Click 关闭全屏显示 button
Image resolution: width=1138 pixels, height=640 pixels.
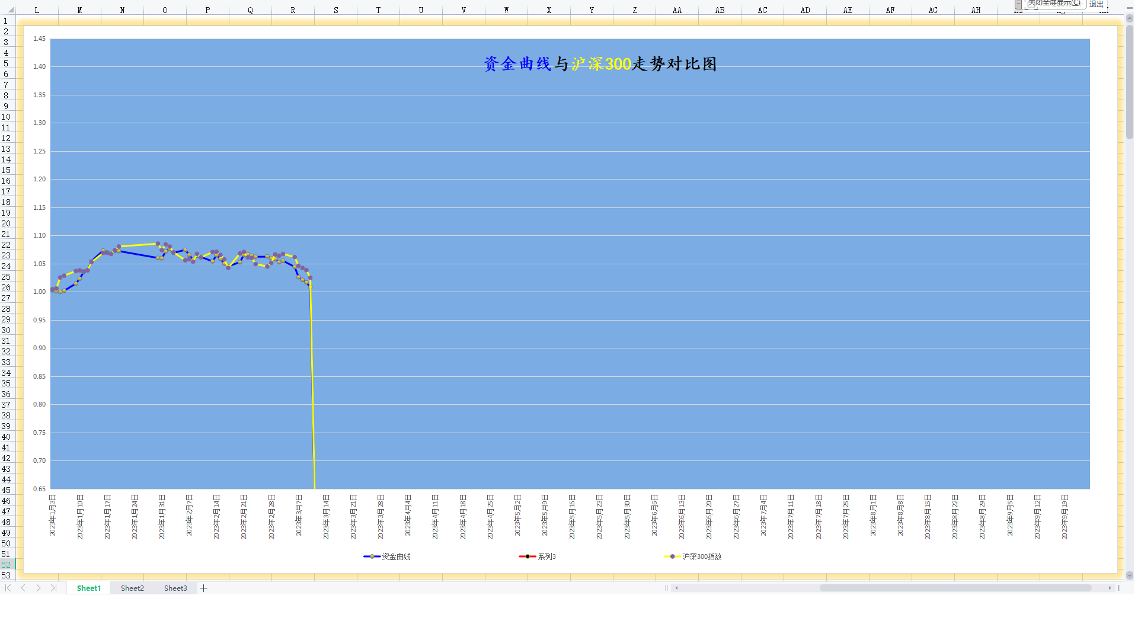[x=1053, y=3]
